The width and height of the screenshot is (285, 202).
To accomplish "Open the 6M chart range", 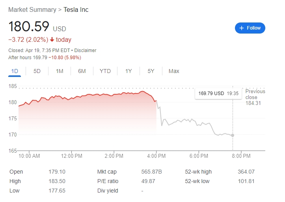I will (82, 71).
